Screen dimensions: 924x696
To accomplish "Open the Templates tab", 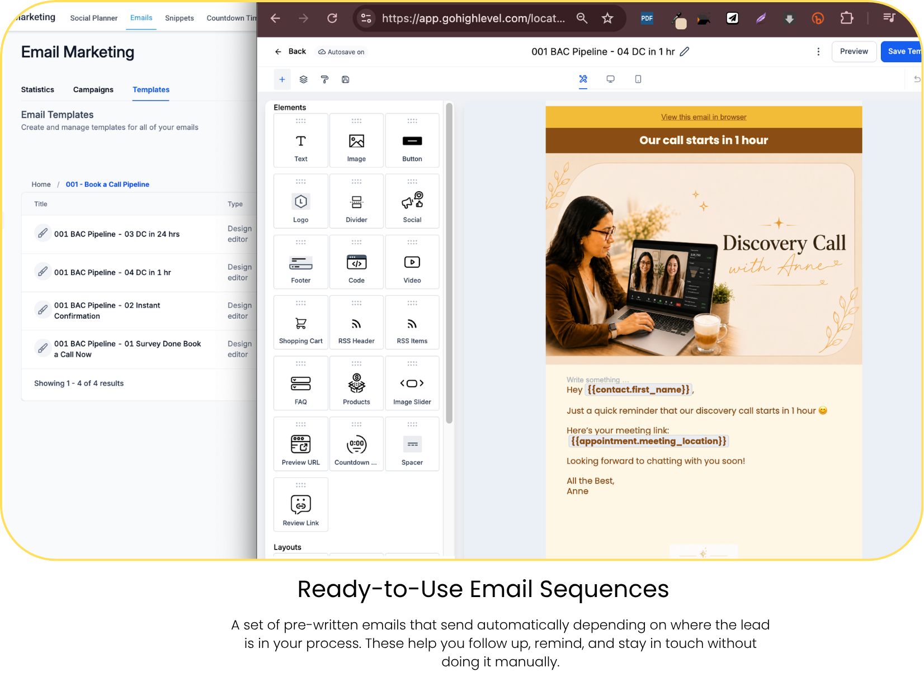I will pos(151,89).
